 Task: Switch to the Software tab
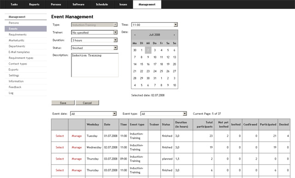tap(78, 4)
